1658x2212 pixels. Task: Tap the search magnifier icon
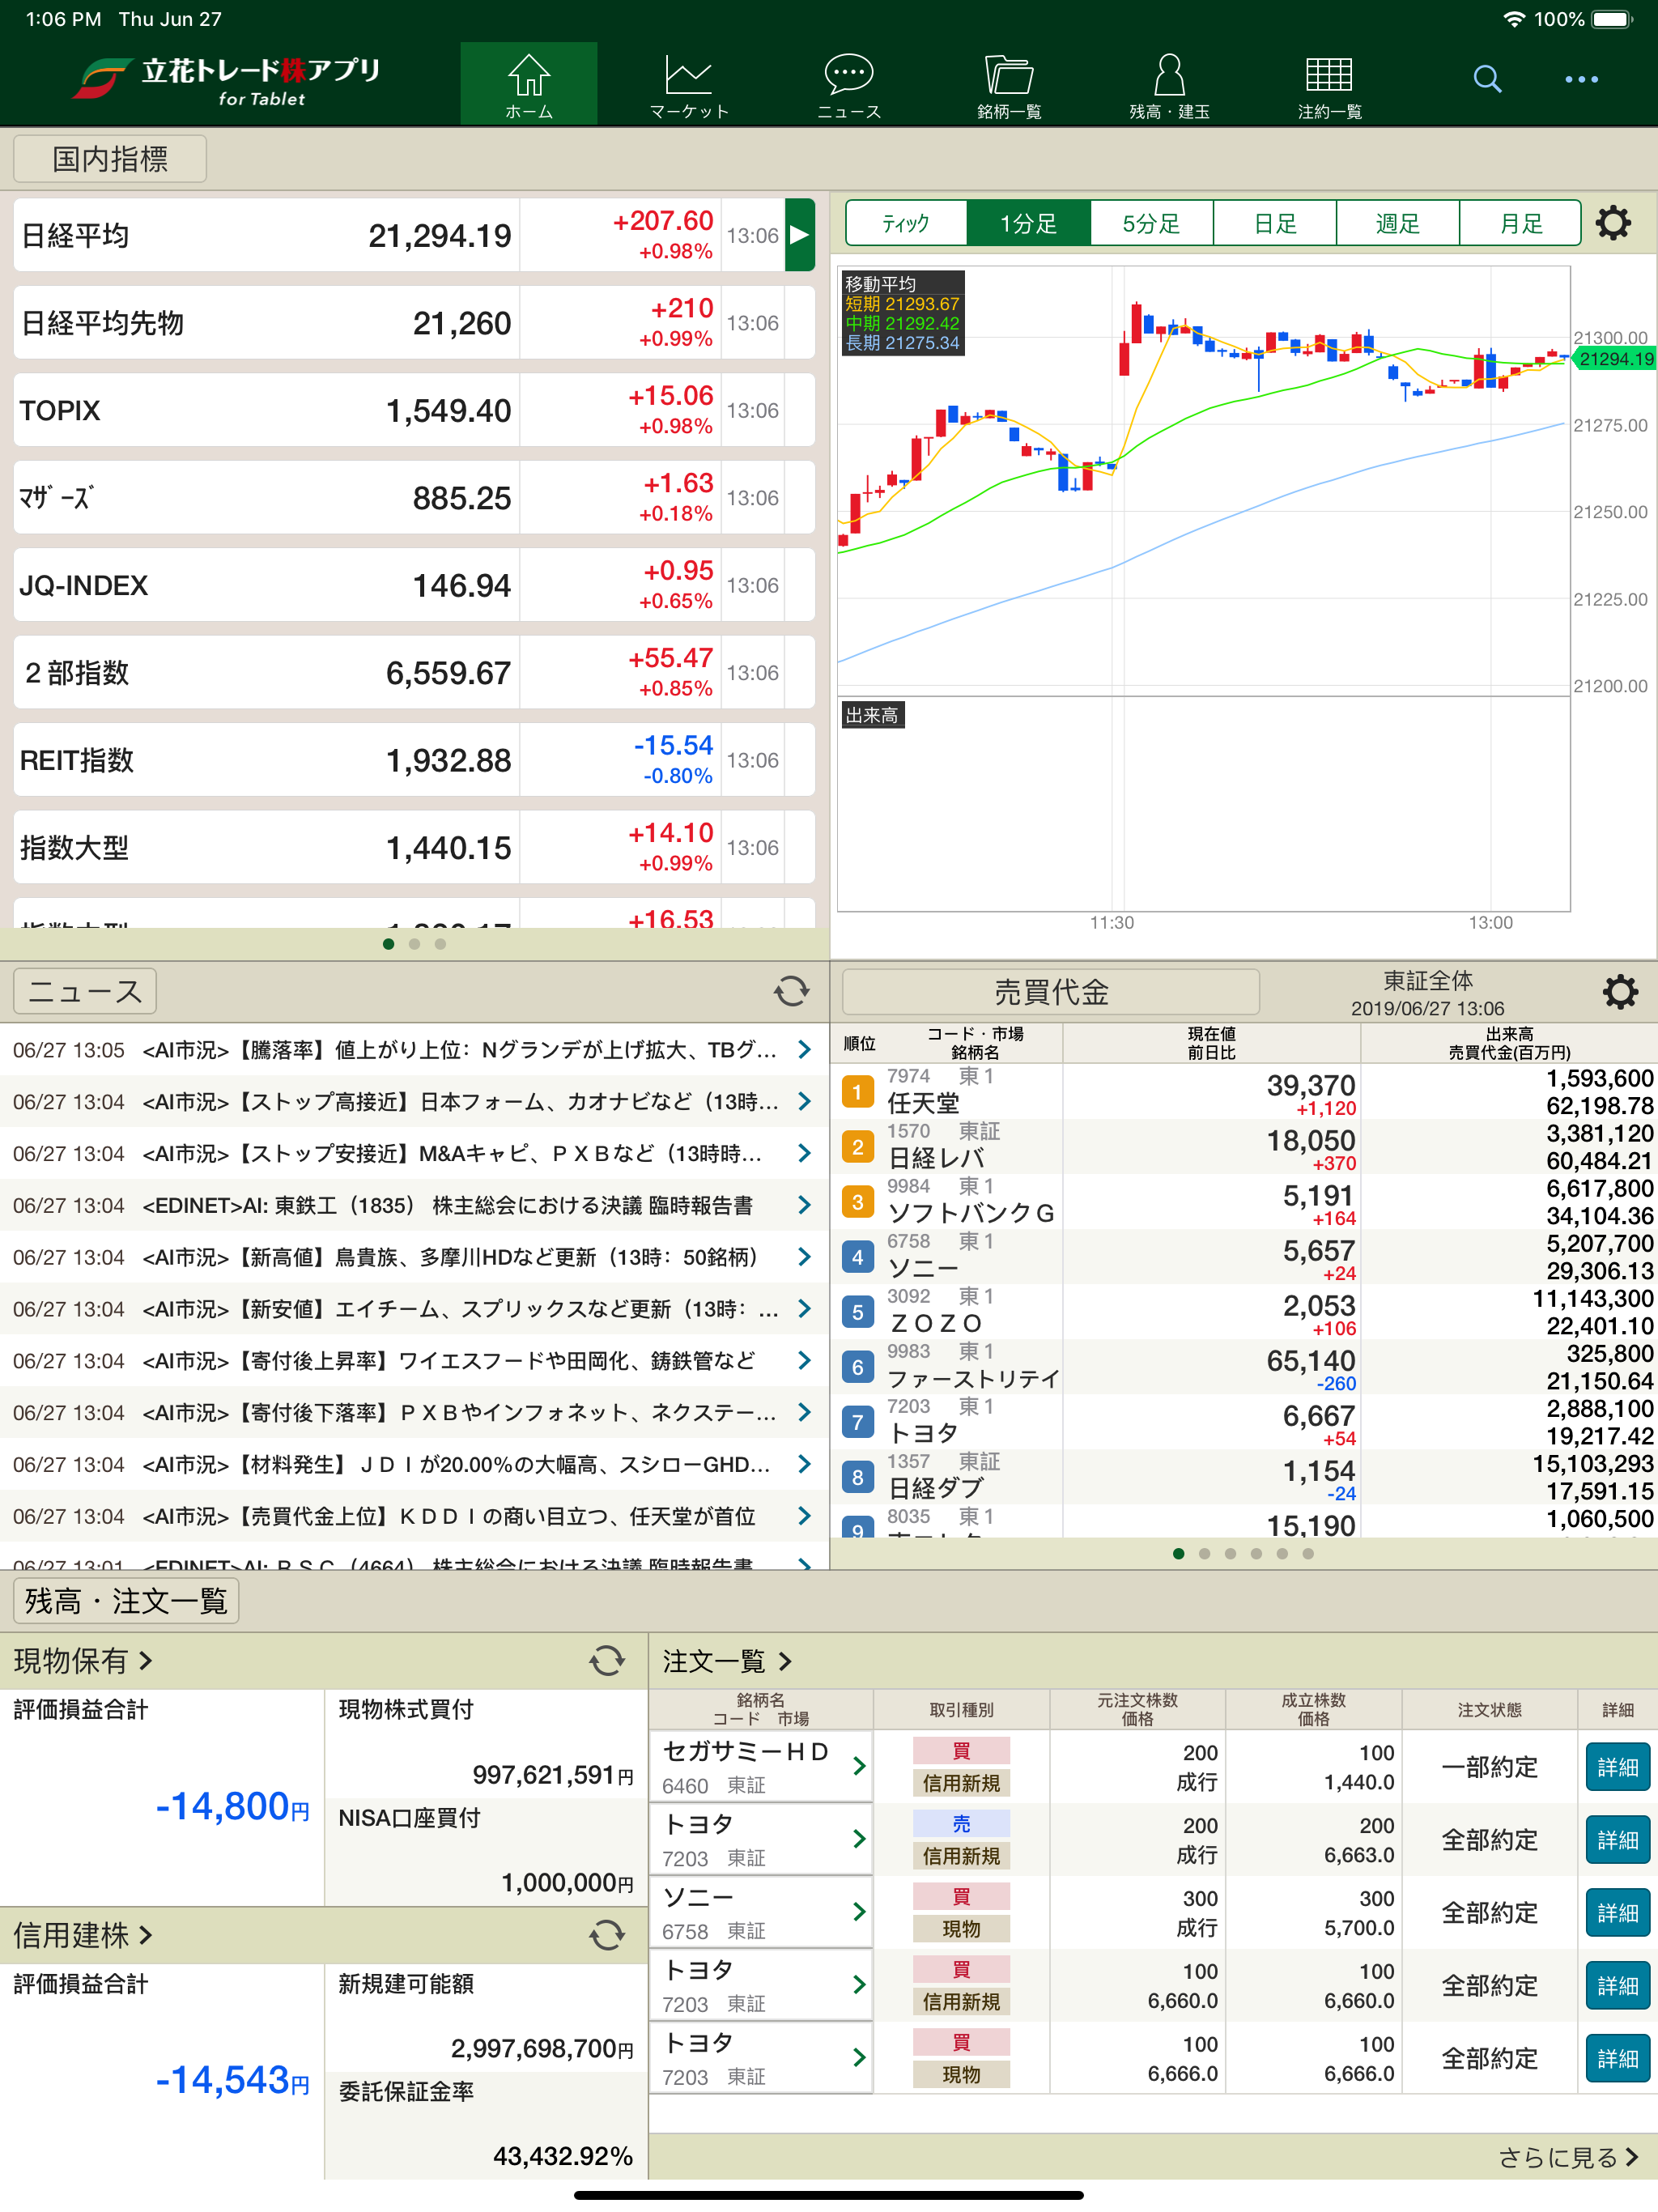[x=1487, y=79]
